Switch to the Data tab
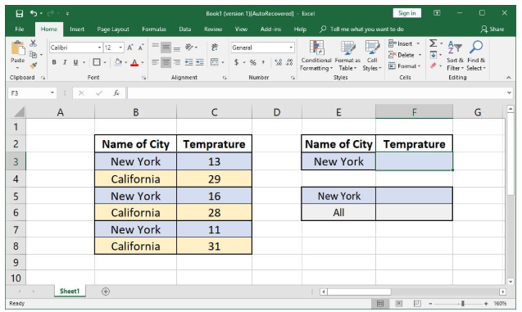 184,29
